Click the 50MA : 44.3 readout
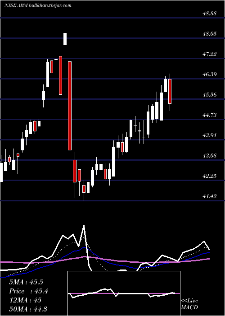This screenshot has width=225, height=316. (x=28, y=309)
